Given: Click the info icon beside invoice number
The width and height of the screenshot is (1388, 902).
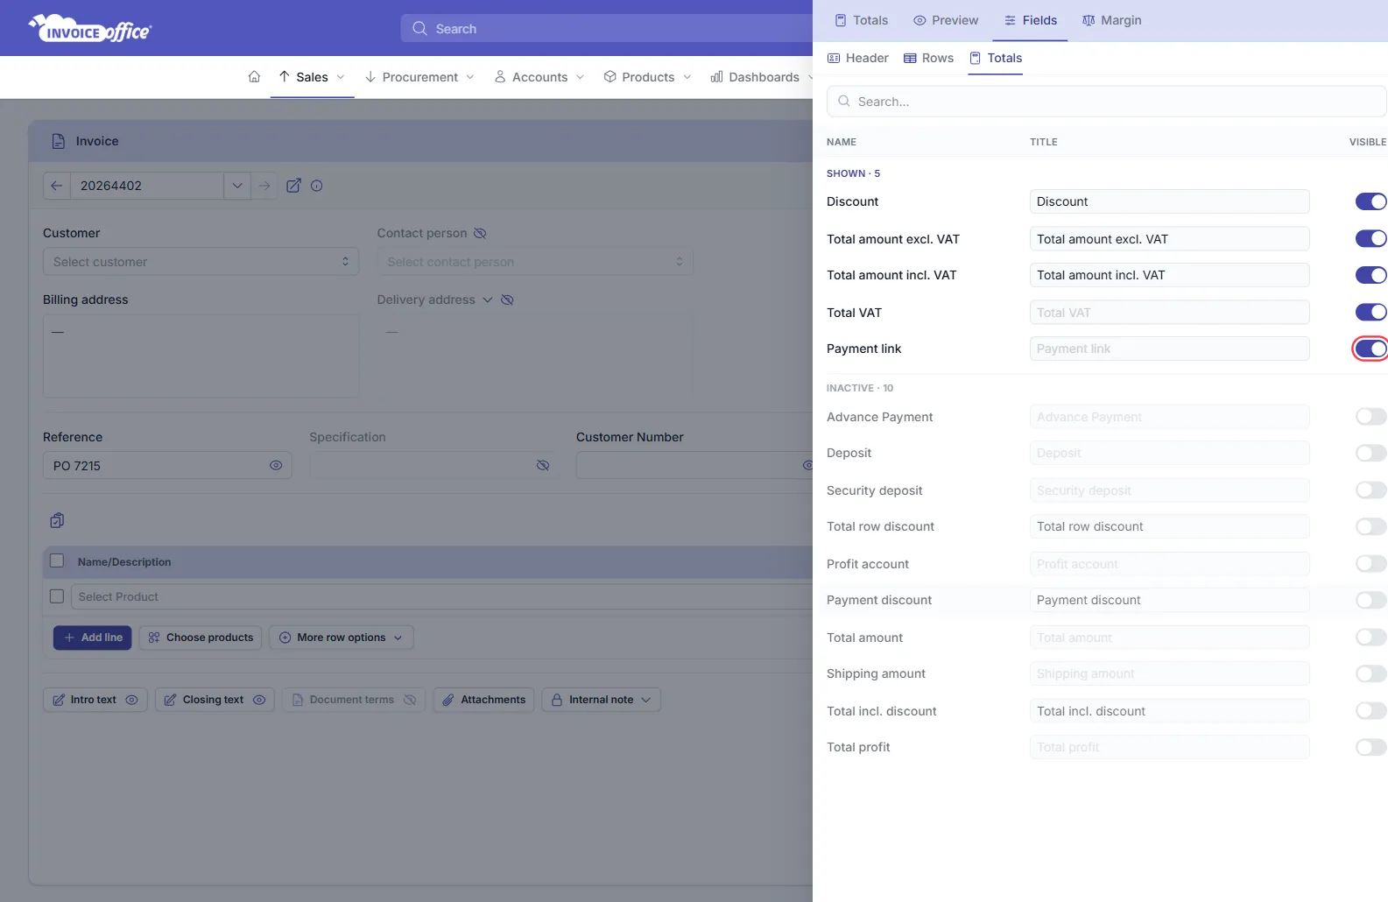Looking at the screenshot, I should (x=317, y=186).
